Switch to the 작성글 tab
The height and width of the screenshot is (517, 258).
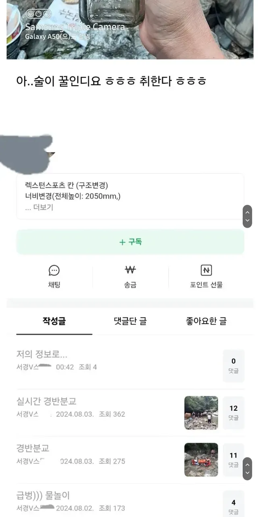pos(54,321)
